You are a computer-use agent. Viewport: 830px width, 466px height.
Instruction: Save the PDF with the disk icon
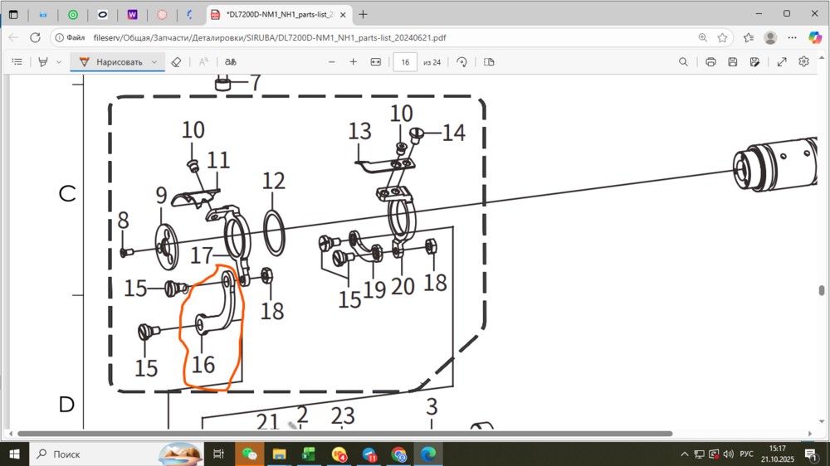click(x=733, y=62)
